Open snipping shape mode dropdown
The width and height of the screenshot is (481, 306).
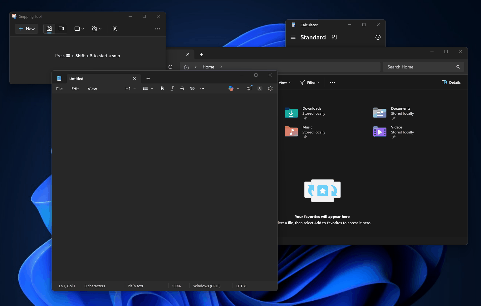[x=79, y=29]
